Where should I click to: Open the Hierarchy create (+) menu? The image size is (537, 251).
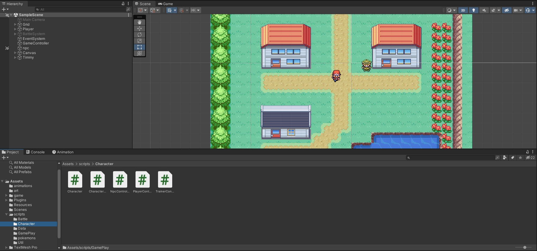5,9
